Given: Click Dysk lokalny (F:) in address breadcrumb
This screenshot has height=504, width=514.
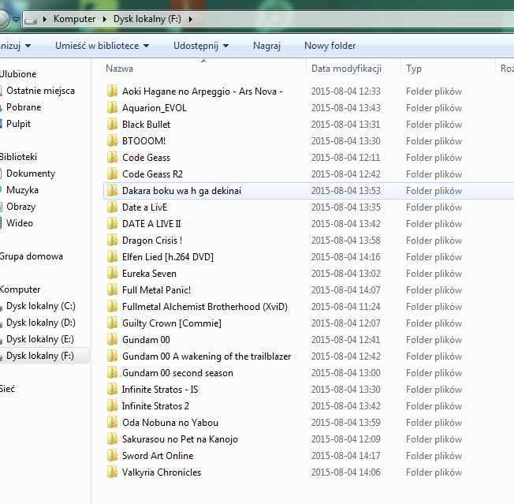Looking at the screenshot, I should (x=147, y=19).
